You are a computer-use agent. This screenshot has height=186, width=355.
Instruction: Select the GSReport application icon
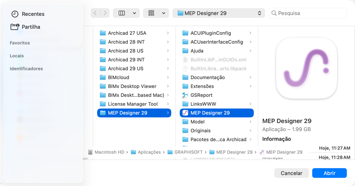coord(185,95)
